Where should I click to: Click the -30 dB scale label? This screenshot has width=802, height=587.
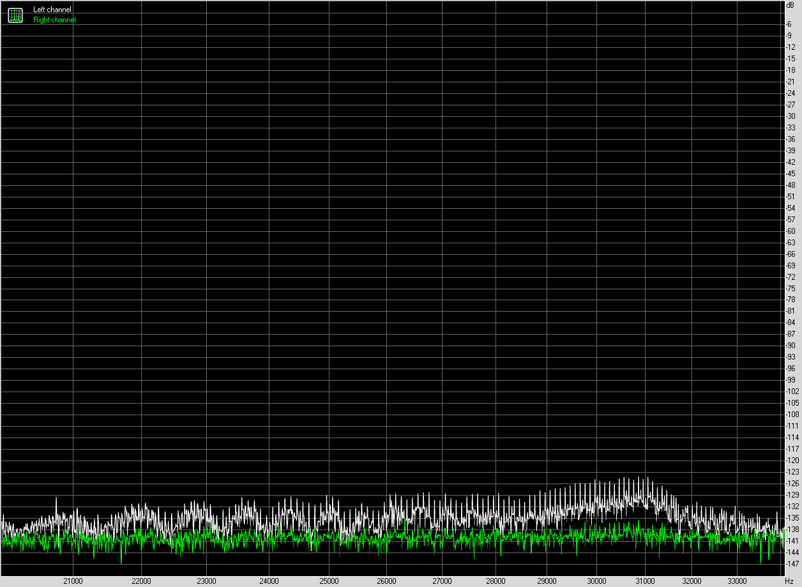pyautogui.click(x=791, y=116)
